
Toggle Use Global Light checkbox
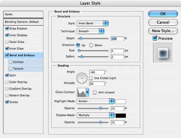click(91, 78)
